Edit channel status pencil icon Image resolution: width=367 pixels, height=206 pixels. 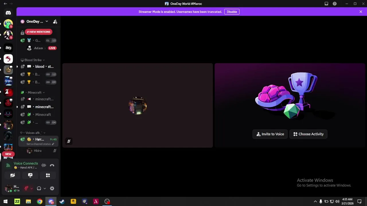point(53,144)
